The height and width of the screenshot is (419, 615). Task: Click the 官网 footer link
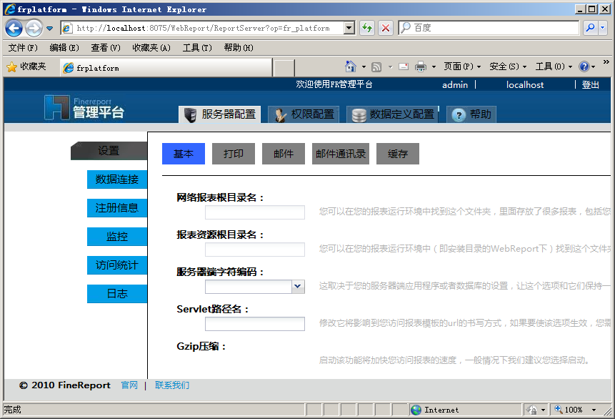[x=129, y=385]
